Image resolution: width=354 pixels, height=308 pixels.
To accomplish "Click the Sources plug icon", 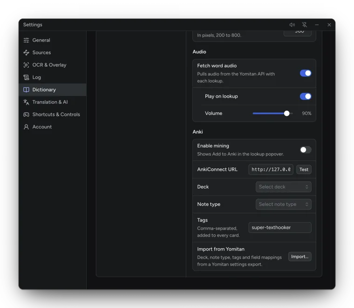I will 26,52.
